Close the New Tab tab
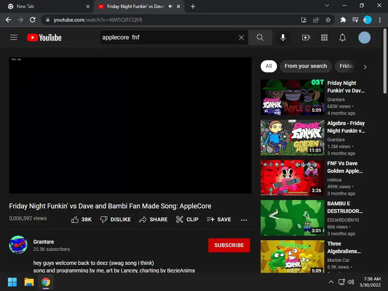The width and height of the screenshot is (388, 291). pyautogui.click(x=88, y=6)
